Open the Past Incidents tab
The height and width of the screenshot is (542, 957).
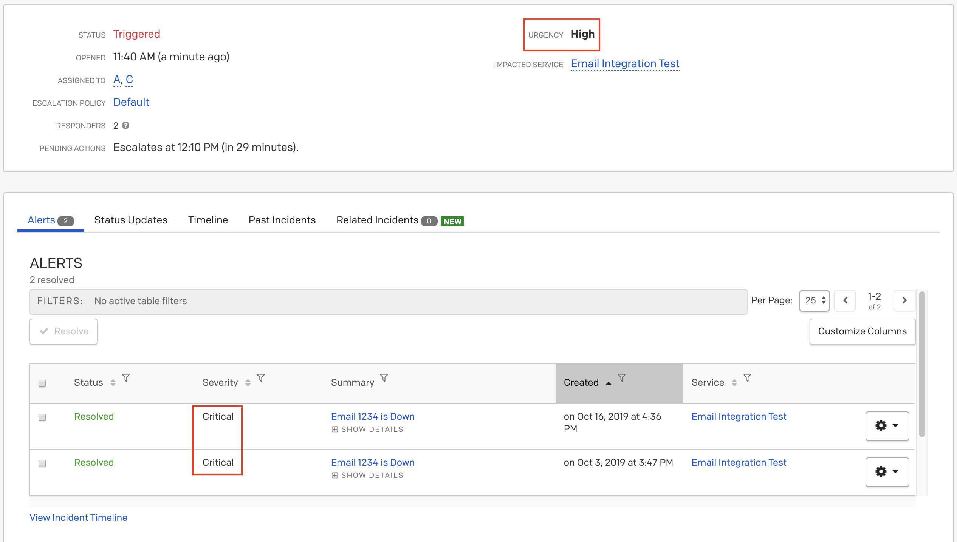282,220
